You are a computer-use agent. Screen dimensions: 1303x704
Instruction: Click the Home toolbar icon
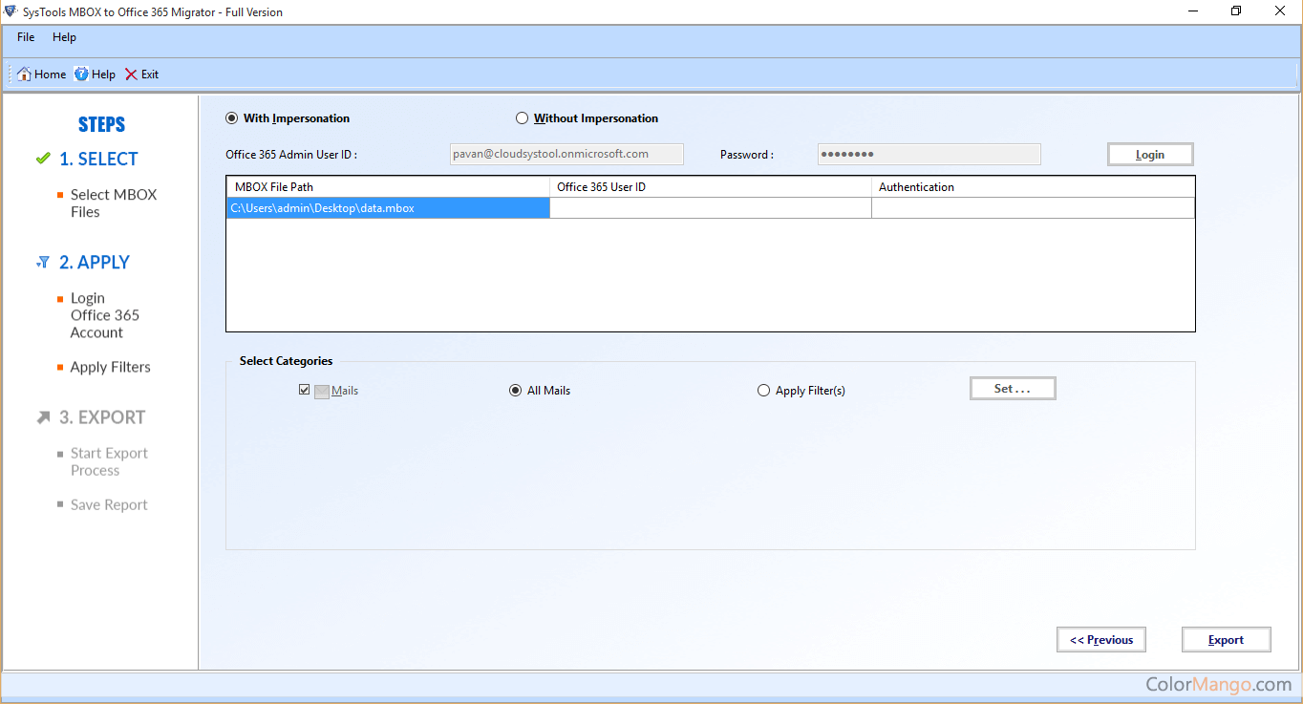click(25, 75)
